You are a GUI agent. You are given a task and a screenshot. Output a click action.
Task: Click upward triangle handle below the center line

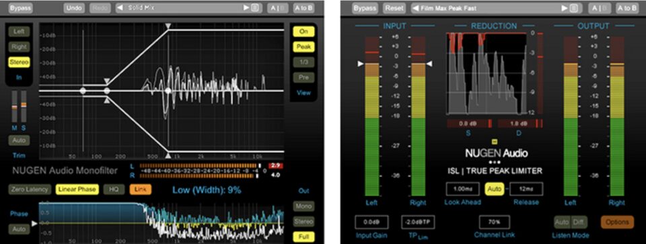pyautogui.click(x=107, y=100)
